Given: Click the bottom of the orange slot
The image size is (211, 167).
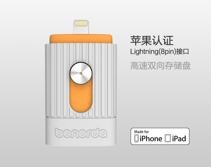Looking at the screenshot, I should tap(81, 109).
